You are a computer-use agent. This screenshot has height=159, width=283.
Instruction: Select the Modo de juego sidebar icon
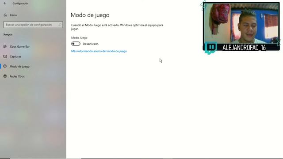[5, 66]
